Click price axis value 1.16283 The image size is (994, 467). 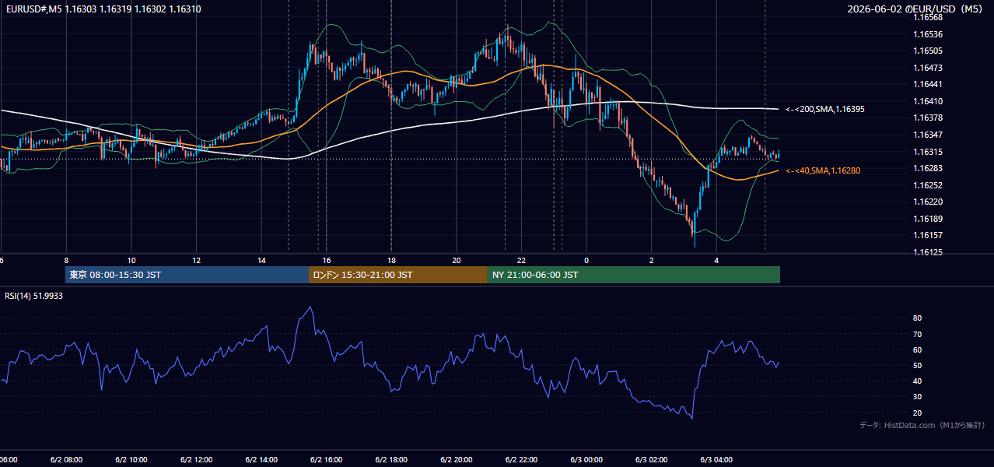tap(927, 168)
